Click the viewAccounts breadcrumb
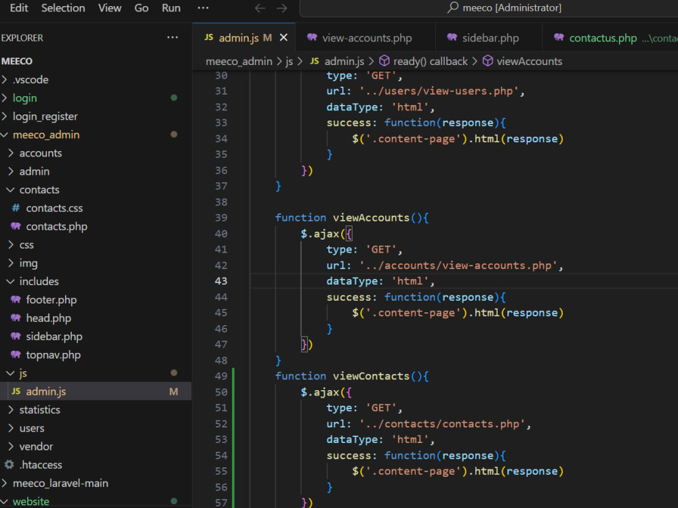Viewport: 678px width, 508px height. [x=530, y=62]
